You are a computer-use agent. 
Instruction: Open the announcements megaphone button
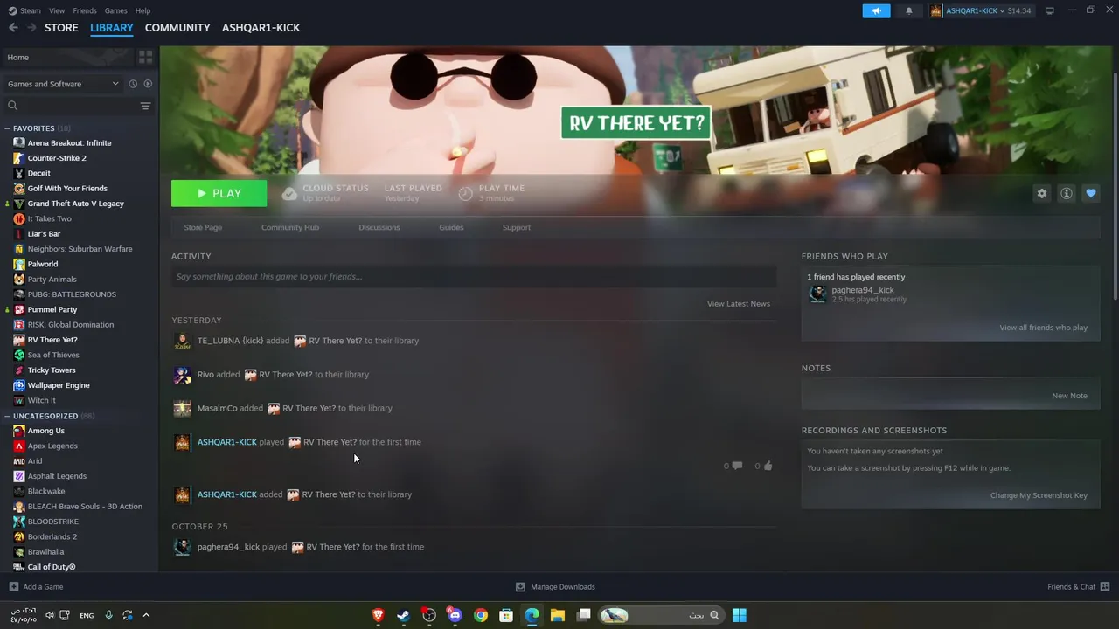tap(876, 10)
